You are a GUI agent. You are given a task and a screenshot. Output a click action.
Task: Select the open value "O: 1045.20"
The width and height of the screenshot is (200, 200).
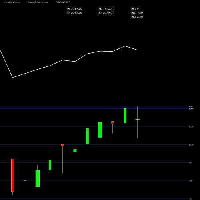(x=74, y=9)
